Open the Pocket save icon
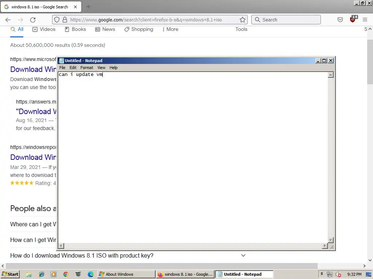Screen dimensions: 373x279 [x=340, y=20]
